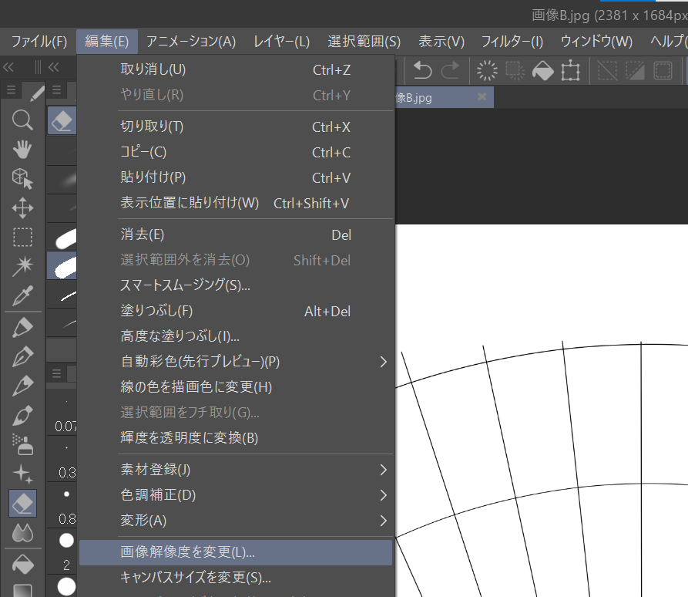Image resolution: width=688 pixels, height=597 pixels.
Task: Select the Auto Select (magic wand) tool
Action: pyautogui.click(x=22, y=266)
